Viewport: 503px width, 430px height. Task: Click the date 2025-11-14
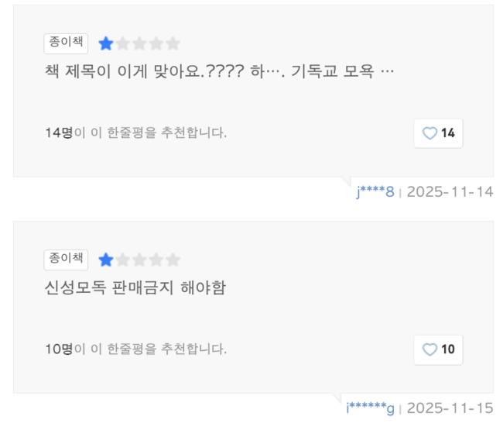click(450, 191)
